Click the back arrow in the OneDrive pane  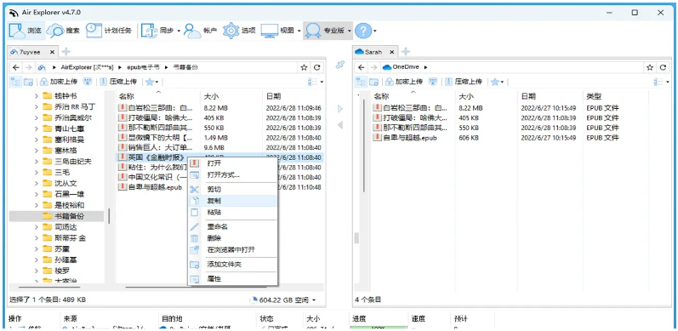362,67
